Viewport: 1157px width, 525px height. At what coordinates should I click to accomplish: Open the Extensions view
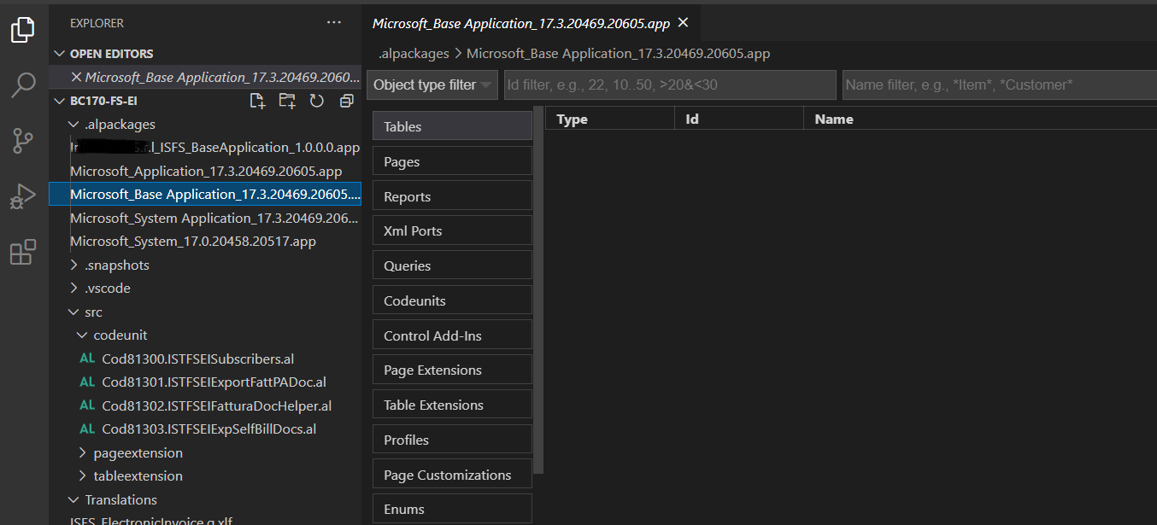(x=23, y=252)
